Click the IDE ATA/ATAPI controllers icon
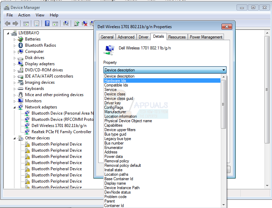This screenshot has height=208, width=272. point(21,77)
